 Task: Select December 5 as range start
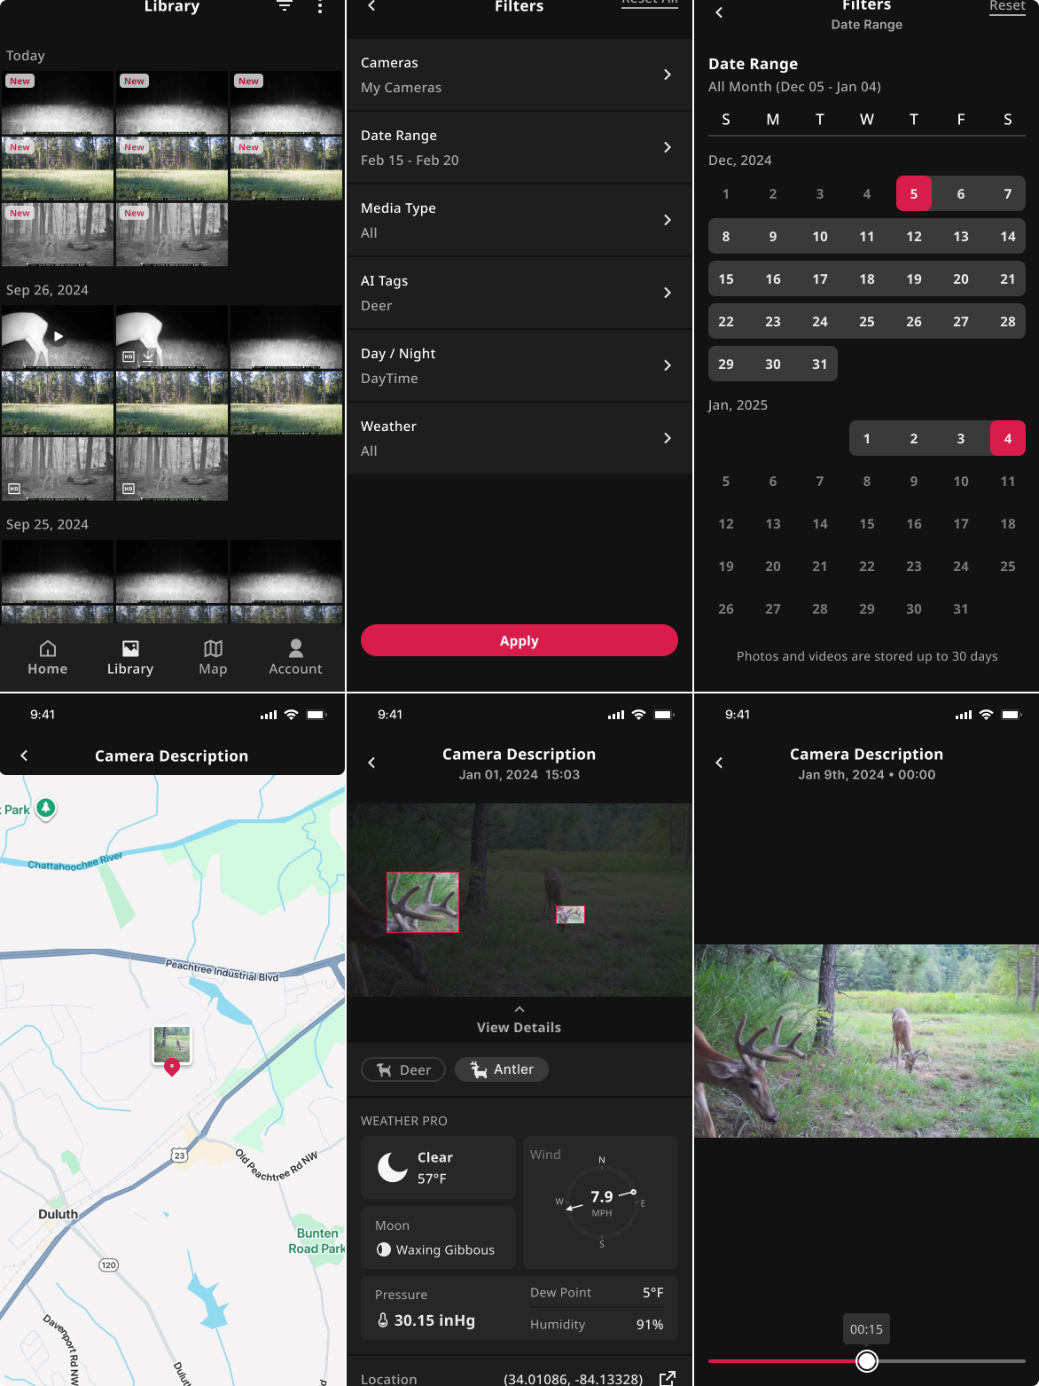914,193
